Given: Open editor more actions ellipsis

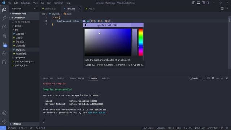Looking at the screenshot, I should (227, 9).
